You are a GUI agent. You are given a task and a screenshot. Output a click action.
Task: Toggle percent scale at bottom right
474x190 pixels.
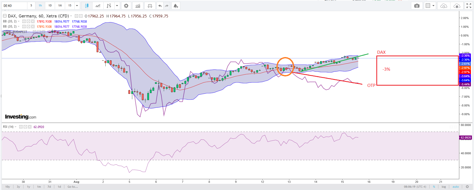click(434, 187)
